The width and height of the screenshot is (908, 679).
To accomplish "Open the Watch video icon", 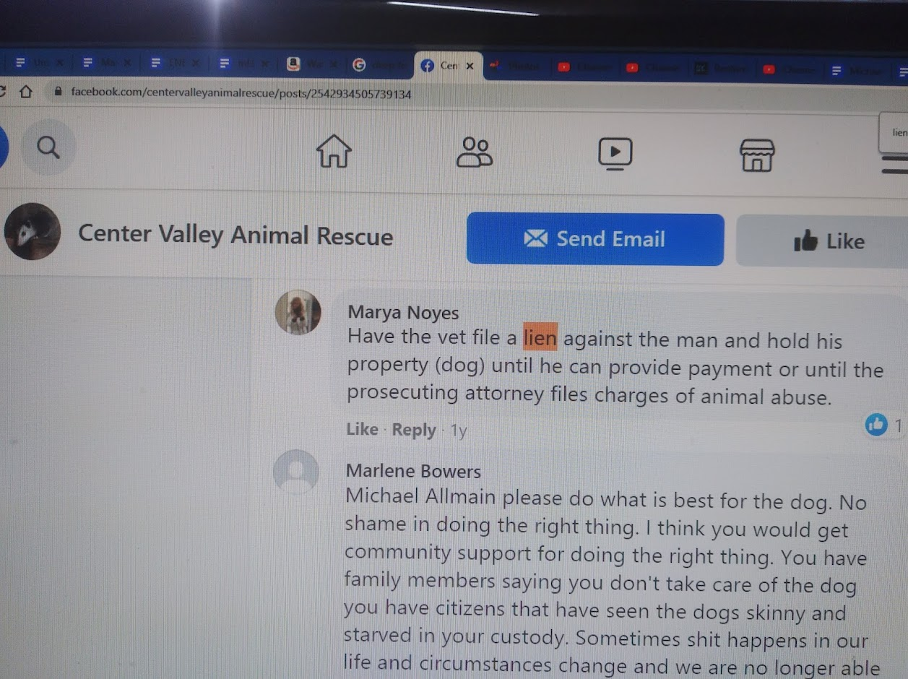I will click(x=615, y=153).
